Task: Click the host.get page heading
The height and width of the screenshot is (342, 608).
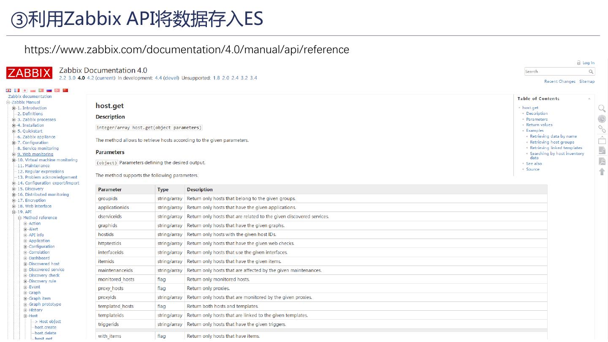Action: point(110,106)
